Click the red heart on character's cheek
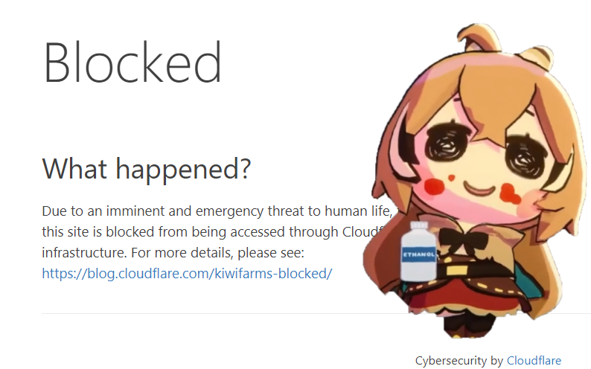This screenshot has width=591, height=369. click(508, 192)
